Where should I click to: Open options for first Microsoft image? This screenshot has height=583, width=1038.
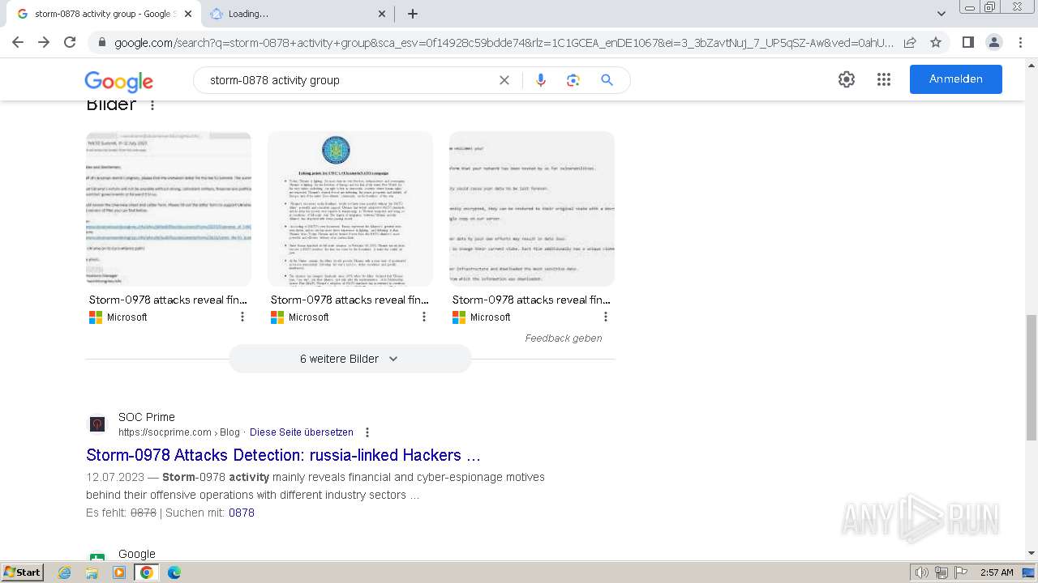click(242, 317)
